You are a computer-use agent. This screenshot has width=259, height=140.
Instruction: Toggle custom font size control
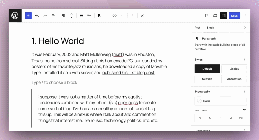(244, 110)
